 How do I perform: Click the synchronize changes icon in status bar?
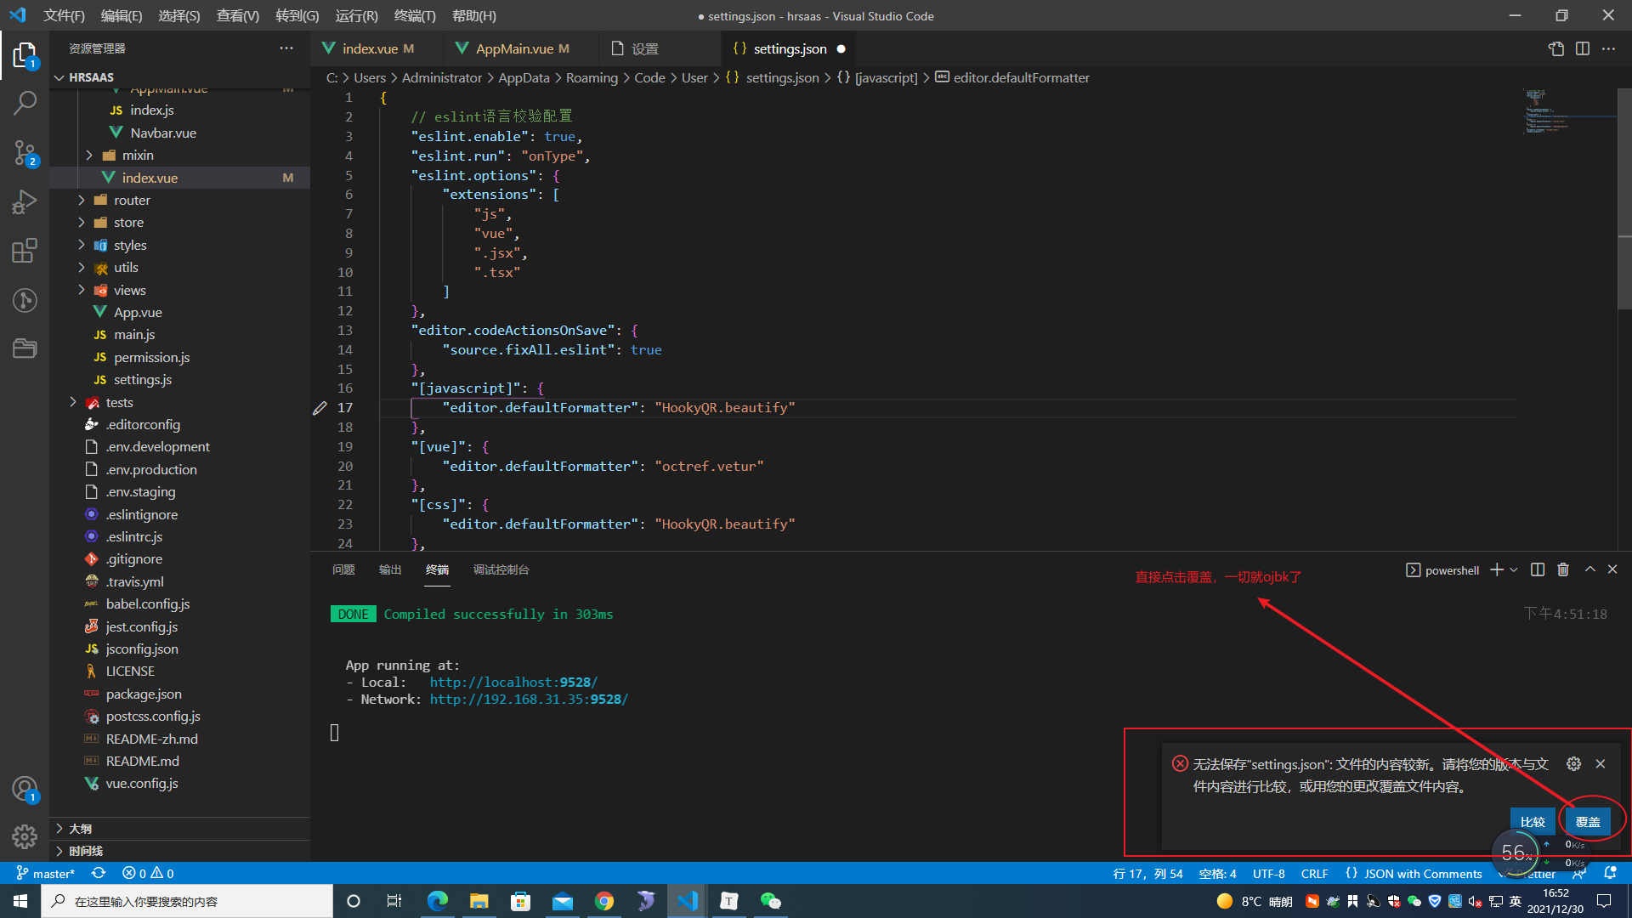(99, 873)
